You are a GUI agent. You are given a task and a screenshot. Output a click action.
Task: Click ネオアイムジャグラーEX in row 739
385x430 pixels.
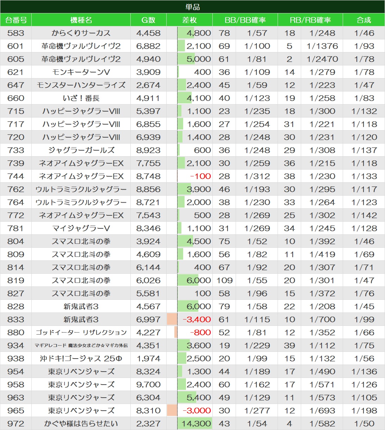point(81,163)
